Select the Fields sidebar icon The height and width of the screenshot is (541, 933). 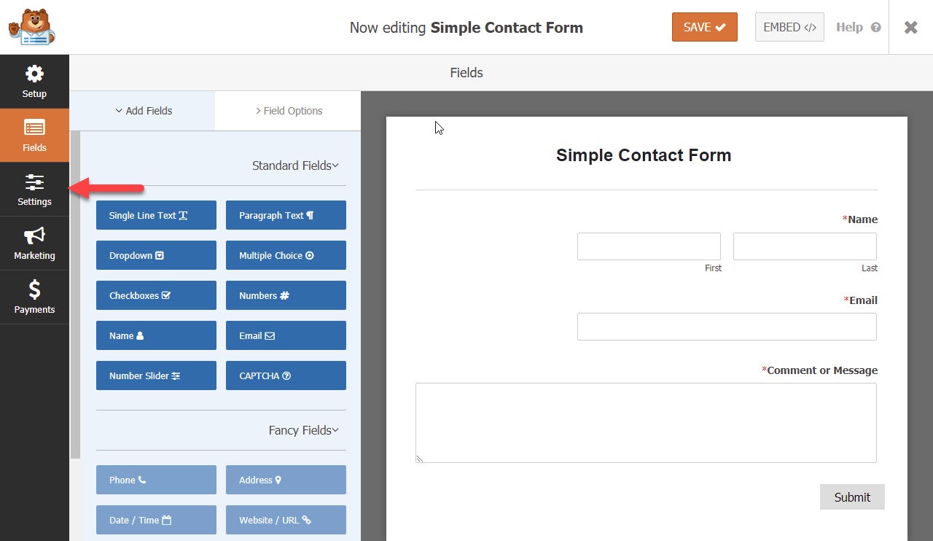click(x=34, y=136)
